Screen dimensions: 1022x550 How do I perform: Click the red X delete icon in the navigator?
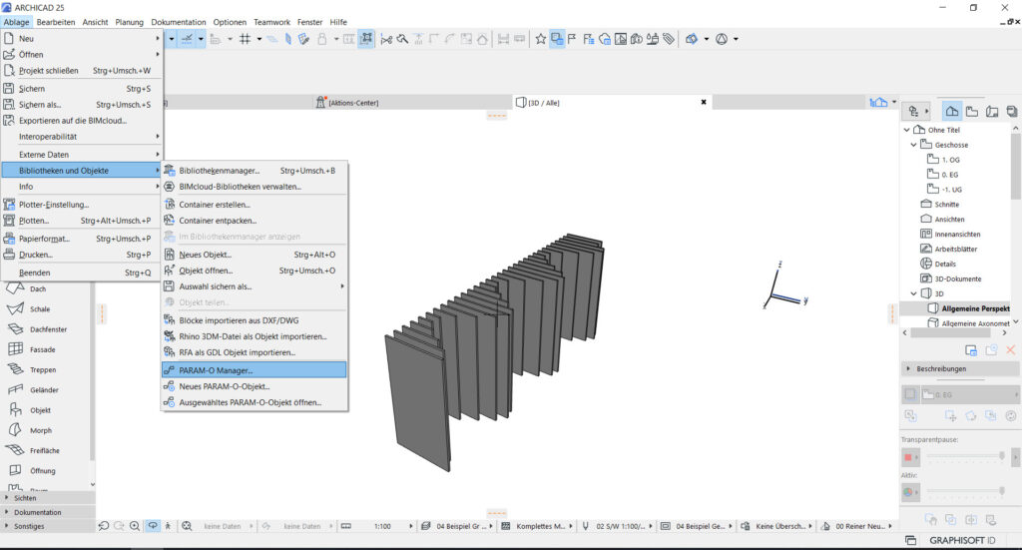[1010, 350]
